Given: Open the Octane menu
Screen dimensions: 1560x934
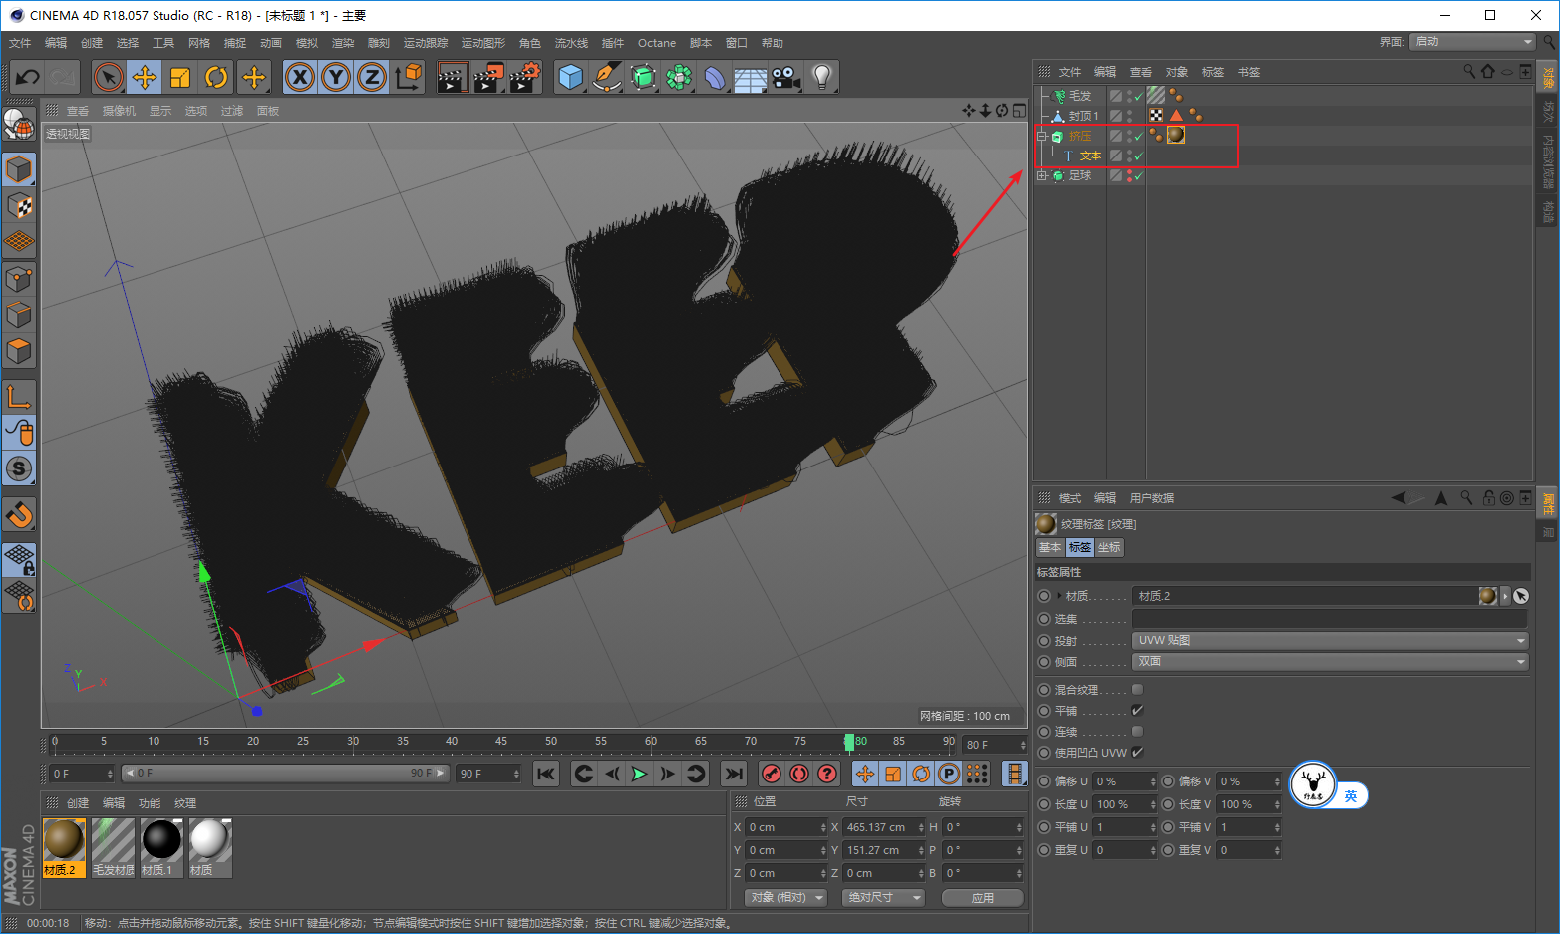Looking at the screenshot, I should tap(657, 43).
